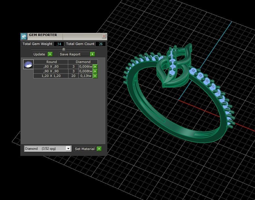Collapse panel with round up-arrow expander

[64, 49]
